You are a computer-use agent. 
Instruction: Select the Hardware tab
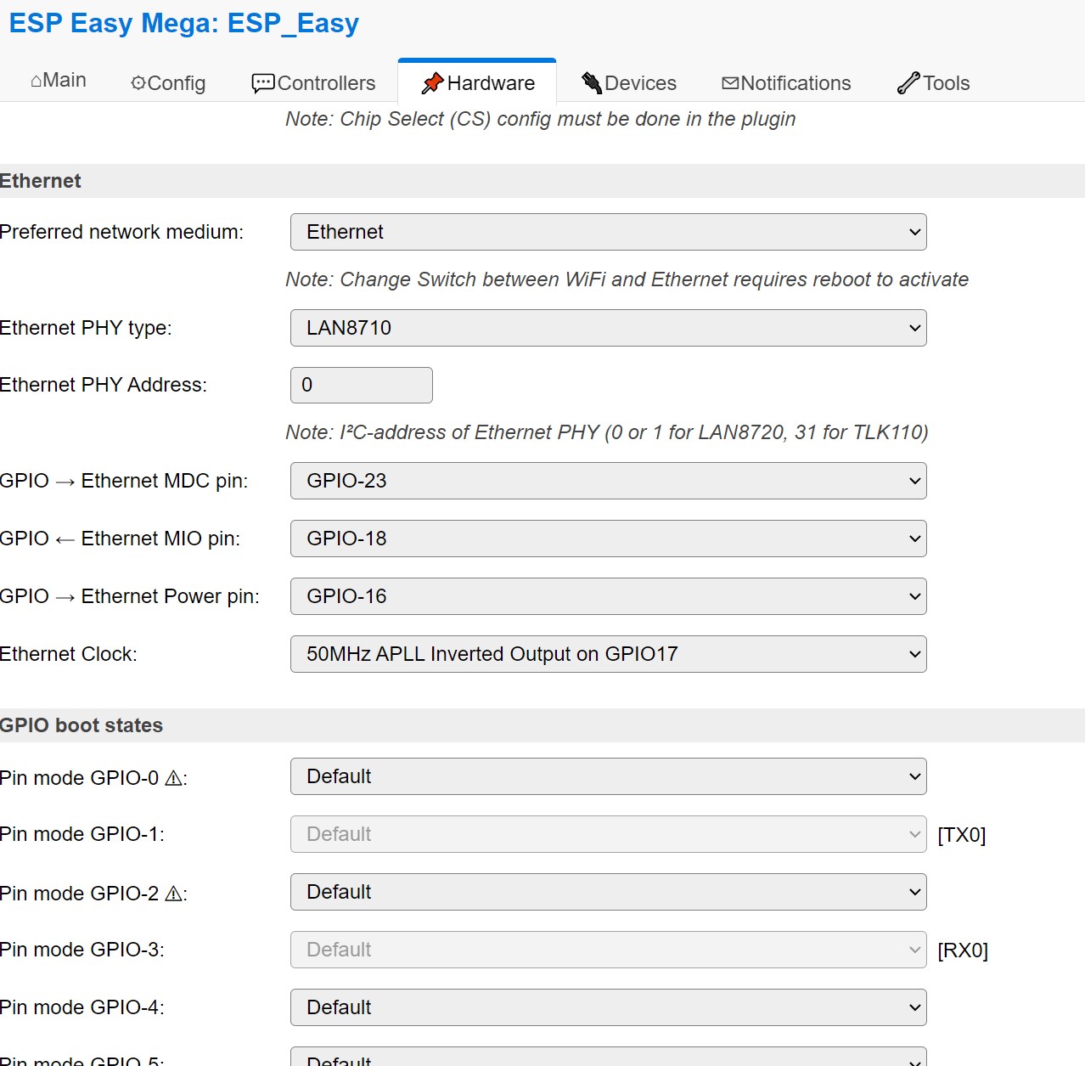click(478, 82)
